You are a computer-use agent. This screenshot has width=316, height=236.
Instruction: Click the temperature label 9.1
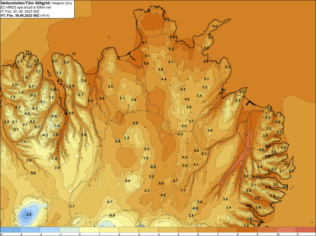coord(255,177)
